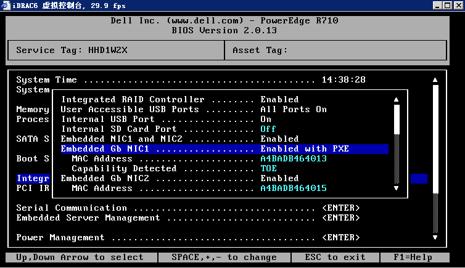Image resolution: width=465 pixels, height=268 pixels.
Task: Click highlighted 'Integr' main menu item
Action: pyautogui.click(x=33, y=178)
